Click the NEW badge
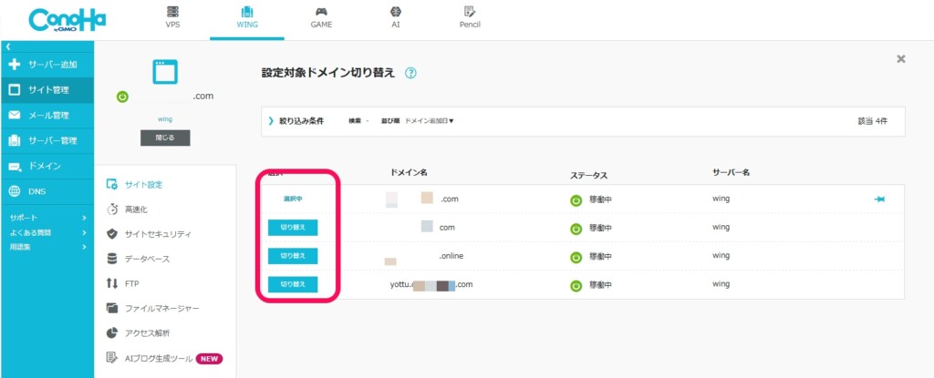The image size is (934, 378). [209, 359]
